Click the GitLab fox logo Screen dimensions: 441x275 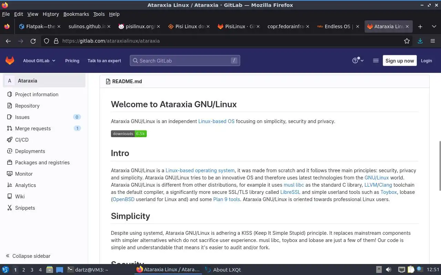point(10,60)
